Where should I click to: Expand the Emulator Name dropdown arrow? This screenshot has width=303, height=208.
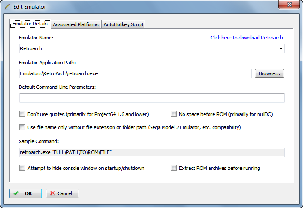pyautogui.click(x=281, y=49)
